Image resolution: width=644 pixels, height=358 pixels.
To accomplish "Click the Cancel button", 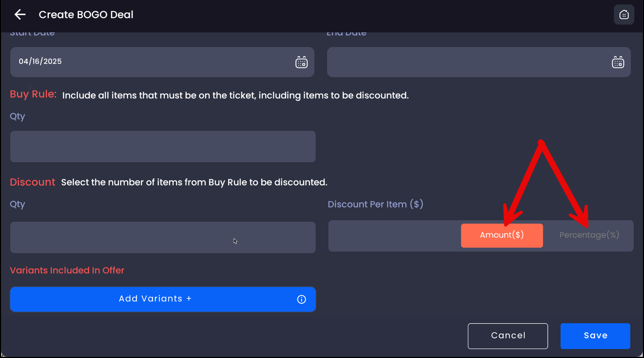I will click(508, 336).
